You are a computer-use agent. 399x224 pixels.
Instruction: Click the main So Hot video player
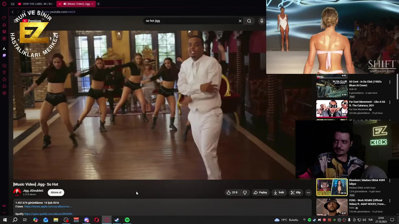[x=154, y=105]
